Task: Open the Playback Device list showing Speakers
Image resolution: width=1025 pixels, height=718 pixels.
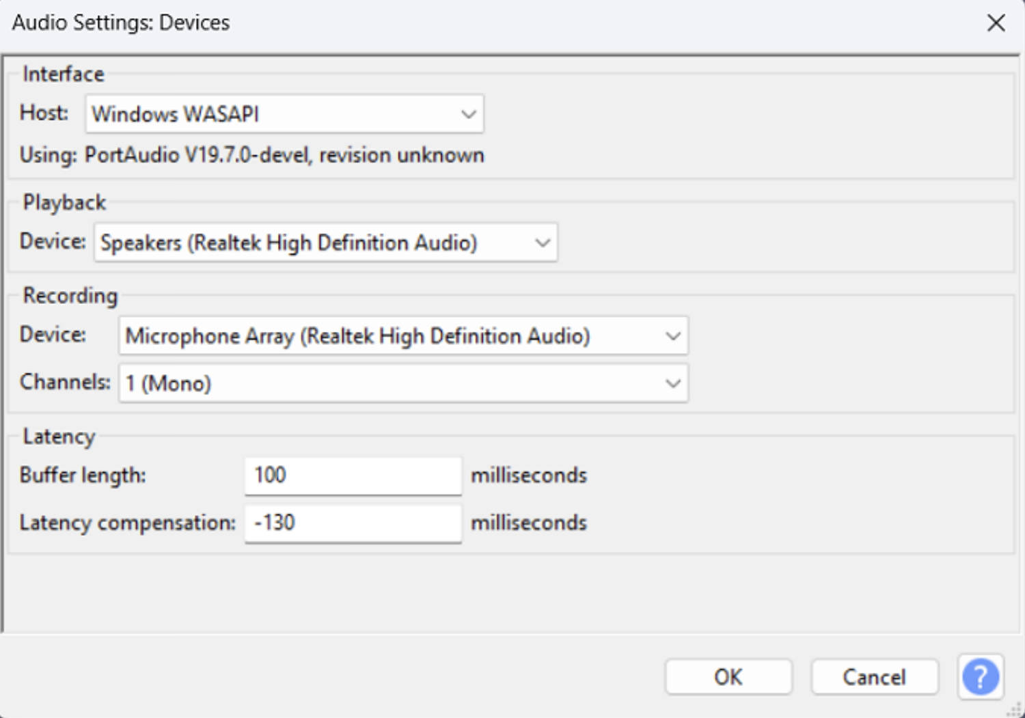Action: coord(325,243)
